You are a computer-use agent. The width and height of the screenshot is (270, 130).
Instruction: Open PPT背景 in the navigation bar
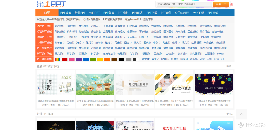(x=109, y=13)
